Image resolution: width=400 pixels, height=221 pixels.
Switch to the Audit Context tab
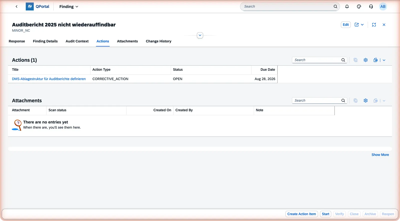(77, 41)
